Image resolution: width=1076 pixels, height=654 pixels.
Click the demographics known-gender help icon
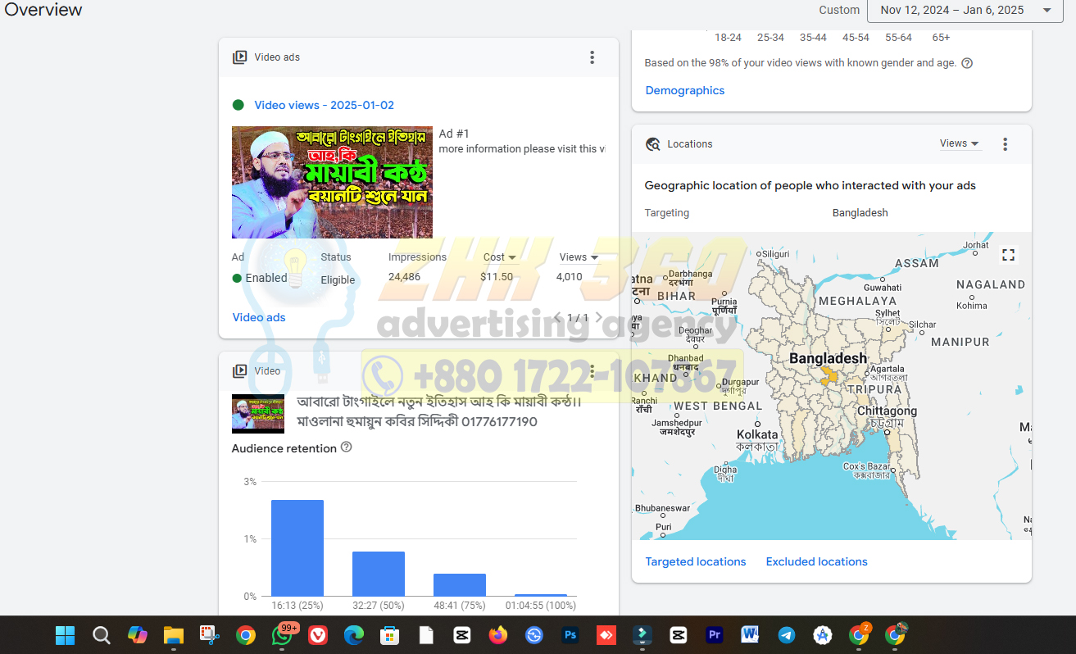click(967, 63)
